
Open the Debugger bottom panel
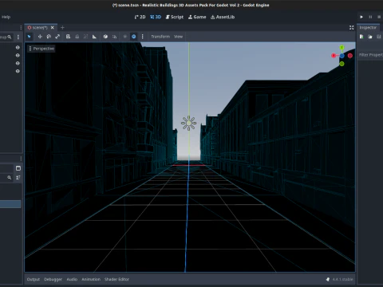tap(53, 279)
